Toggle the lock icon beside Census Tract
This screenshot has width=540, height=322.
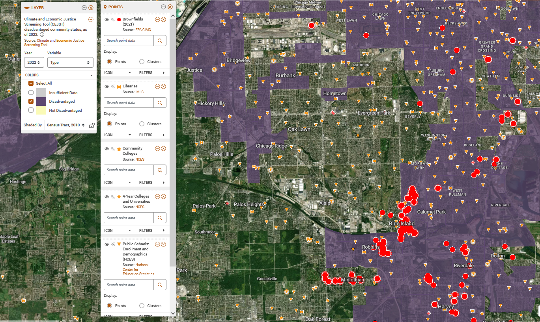click(x=92, y=125)
